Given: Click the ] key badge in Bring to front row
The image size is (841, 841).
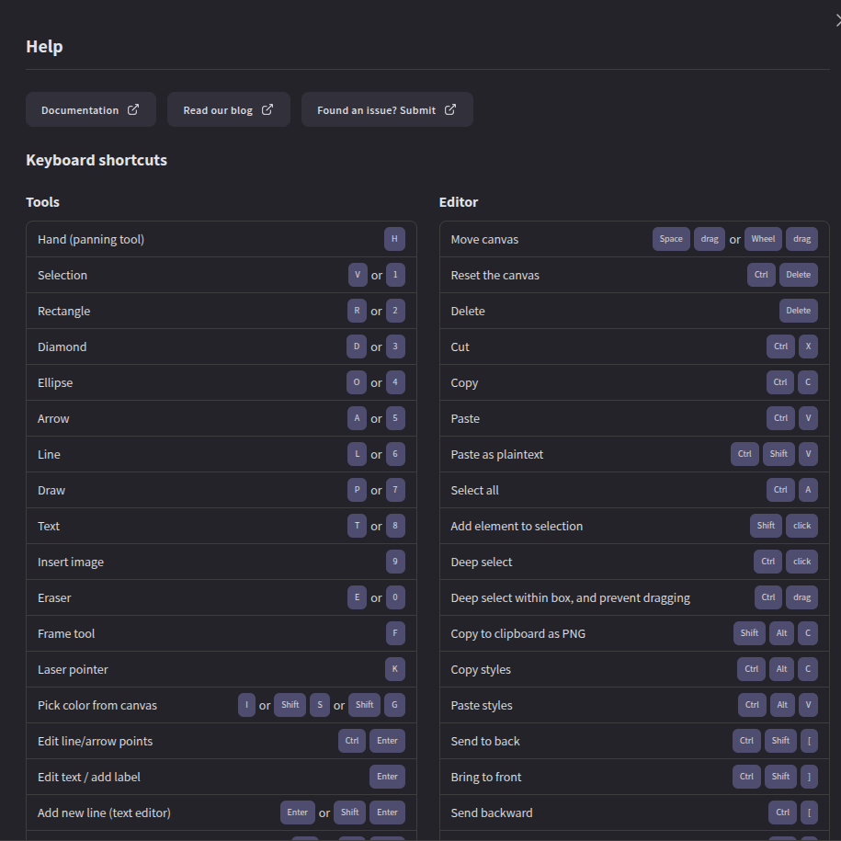Looking at the screenshot, I should [809, 777].
